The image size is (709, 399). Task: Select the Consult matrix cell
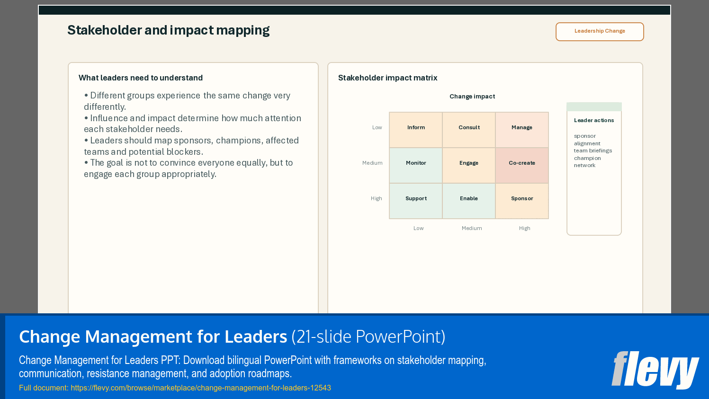click(469, 130)
